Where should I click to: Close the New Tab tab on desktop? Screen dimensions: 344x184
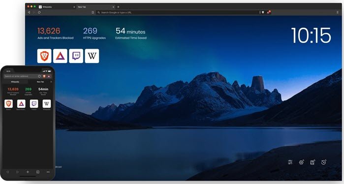(113, 7)
